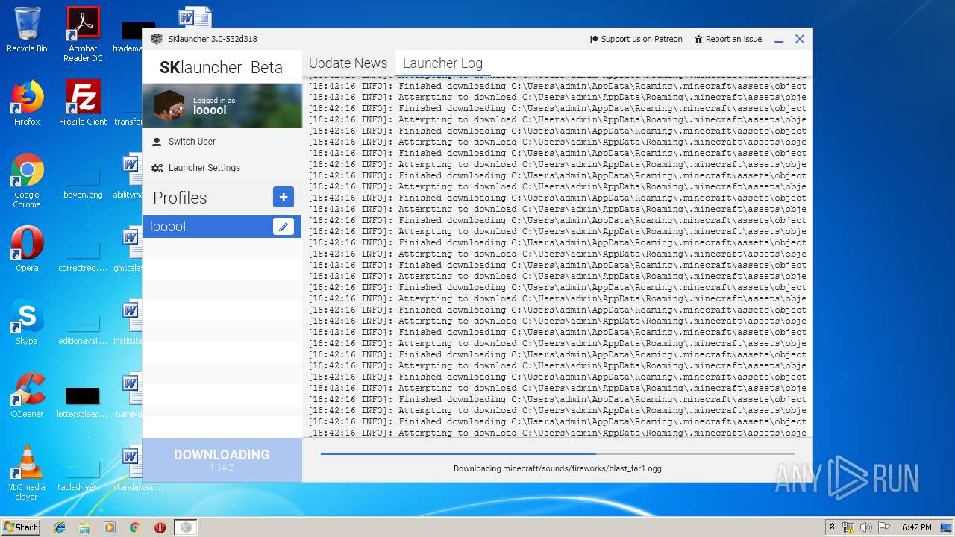Click the DOWNLOADING 1.14.2 button
This screenshot has height=537, width=955.
[222, 459]
